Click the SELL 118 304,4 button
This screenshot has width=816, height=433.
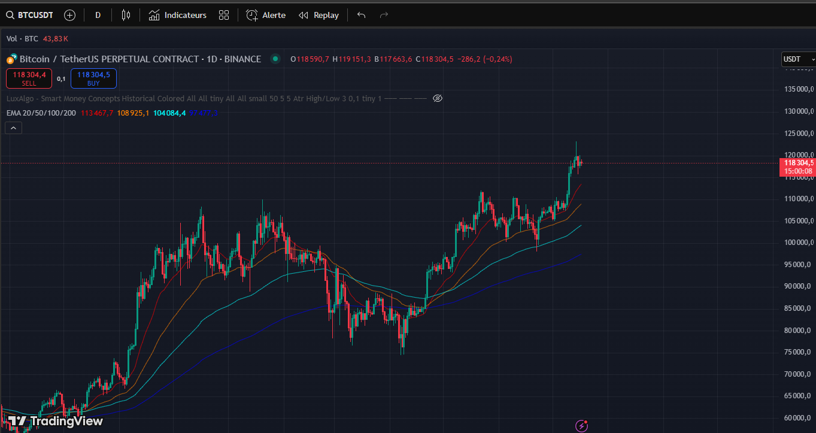(x=29, y=78)
